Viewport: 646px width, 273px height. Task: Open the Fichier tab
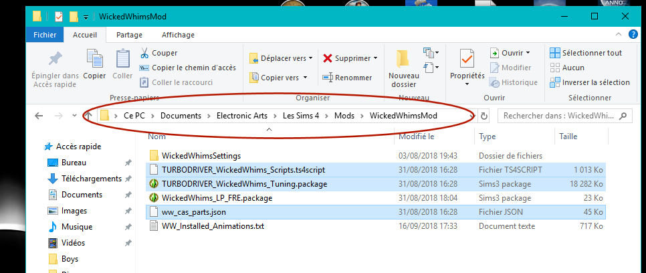(45, 35)
